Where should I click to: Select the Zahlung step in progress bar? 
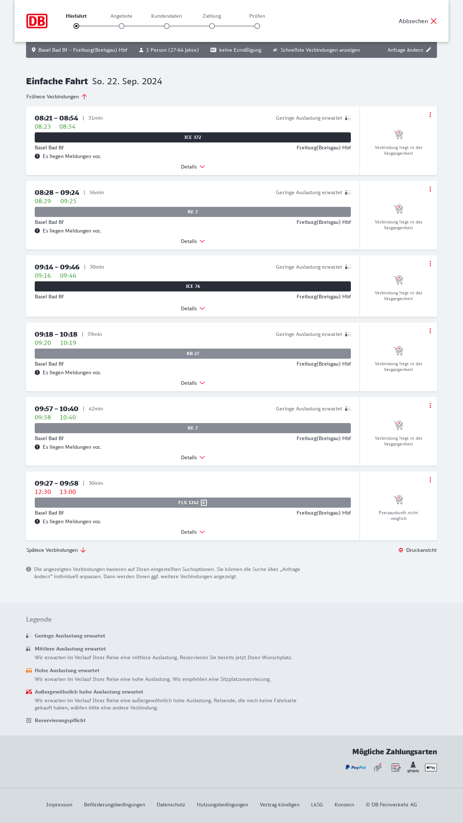(x=212, y=26)
